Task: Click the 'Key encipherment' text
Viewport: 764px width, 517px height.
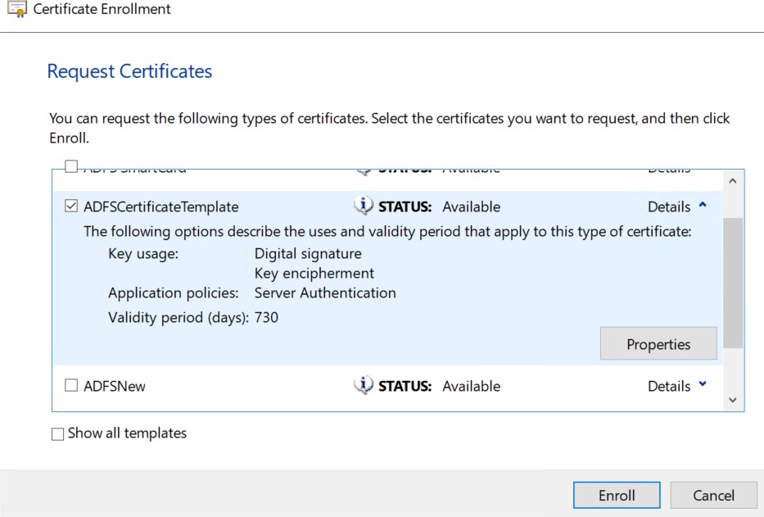Action: click(x=314, y=273)
